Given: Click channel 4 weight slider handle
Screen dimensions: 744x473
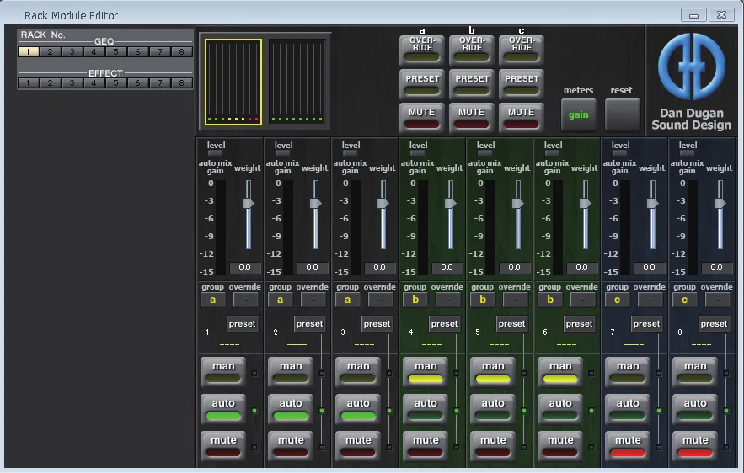Looking at the screenshot, I should 450,204.
